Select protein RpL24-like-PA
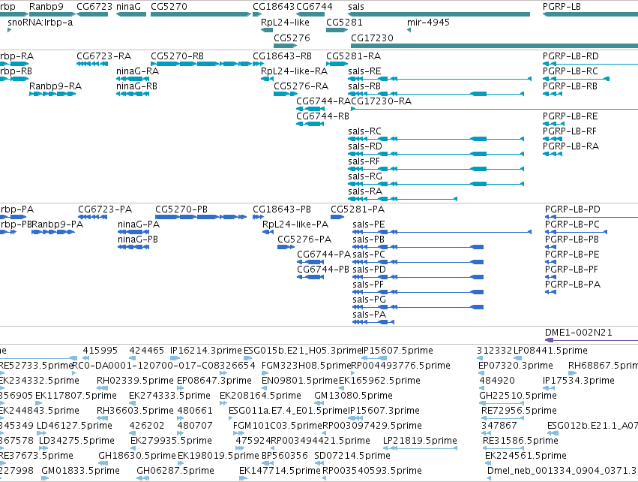638x482 pixels. click(268, 232)
